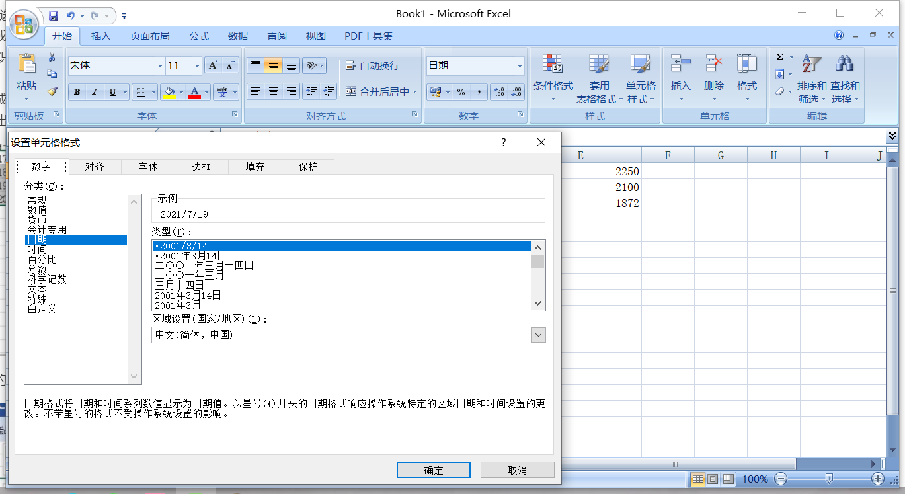This screenshot has width=905, height=494.
Task: Click the dialog help question mark
Action: [x=503, y=142]
